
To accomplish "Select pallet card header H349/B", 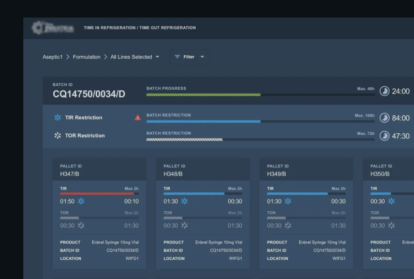I will pos(306,169).
